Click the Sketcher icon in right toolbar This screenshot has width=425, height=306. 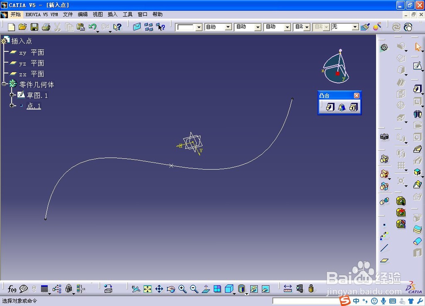point(417,65)
